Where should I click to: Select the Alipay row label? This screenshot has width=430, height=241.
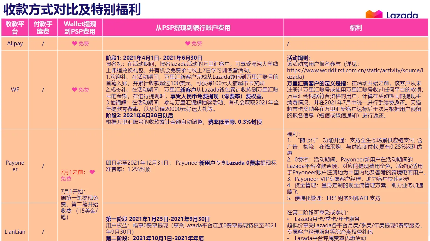(15, 43)
